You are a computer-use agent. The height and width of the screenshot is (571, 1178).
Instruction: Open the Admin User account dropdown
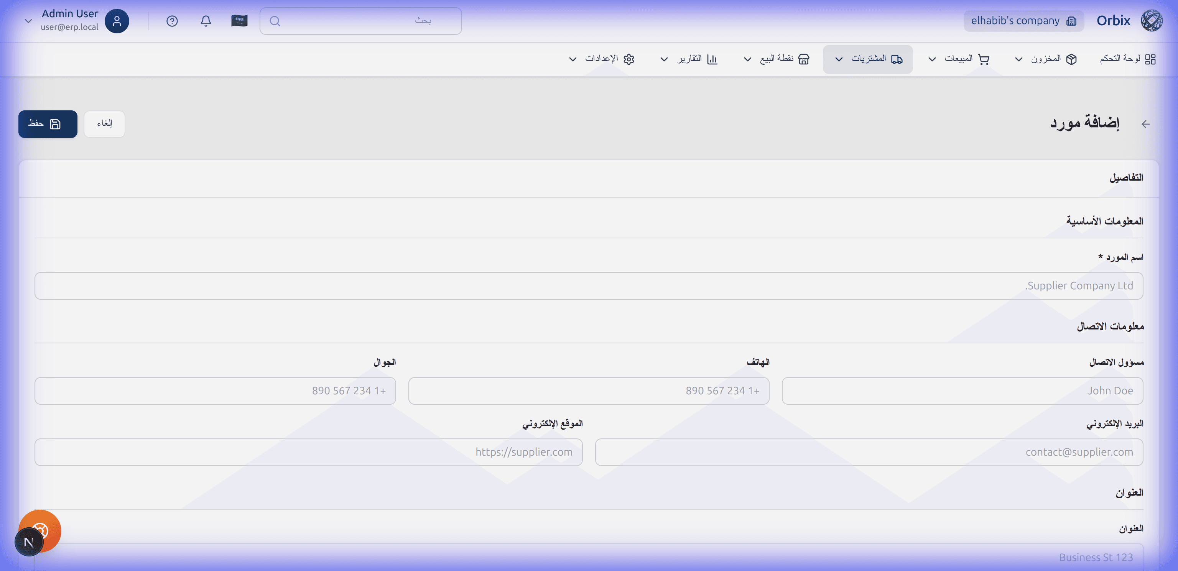pyautogui.click(x=28, y=21)
